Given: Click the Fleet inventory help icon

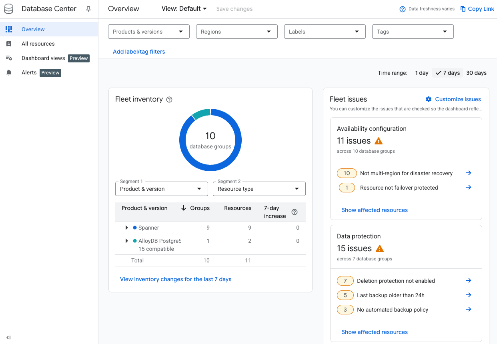Looking at the screenshot, I should pos(169,100).
